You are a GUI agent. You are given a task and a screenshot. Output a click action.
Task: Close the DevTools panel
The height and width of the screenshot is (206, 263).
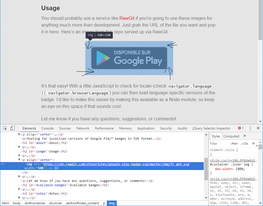[x=258, y=128]
